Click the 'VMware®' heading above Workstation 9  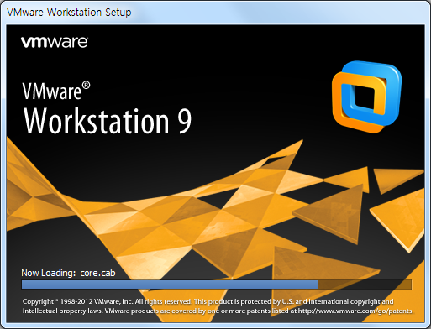[x=56, y=91]
